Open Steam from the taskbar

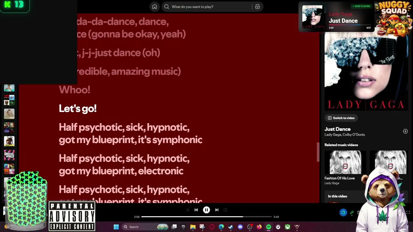click(x=230, y=227)
